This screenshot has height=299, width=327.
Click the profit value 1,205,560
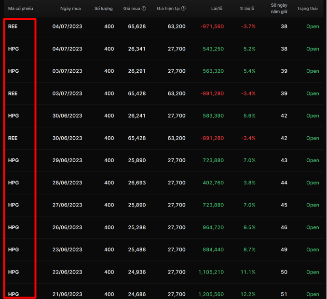tap(211, 294)
